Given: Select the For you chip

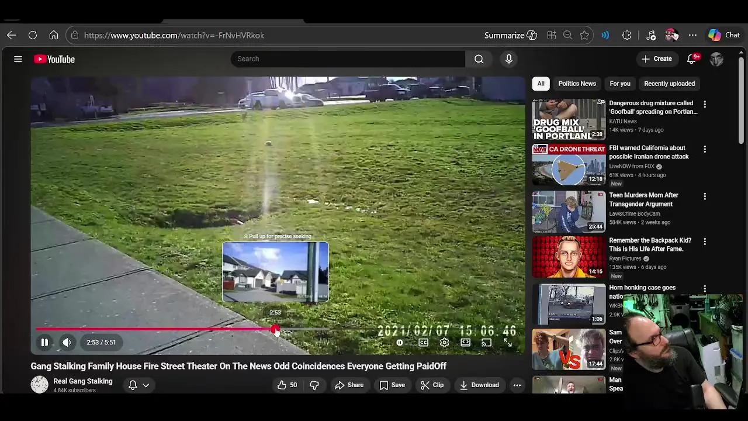Looking at the screenshot, I should tap(620, 84).
